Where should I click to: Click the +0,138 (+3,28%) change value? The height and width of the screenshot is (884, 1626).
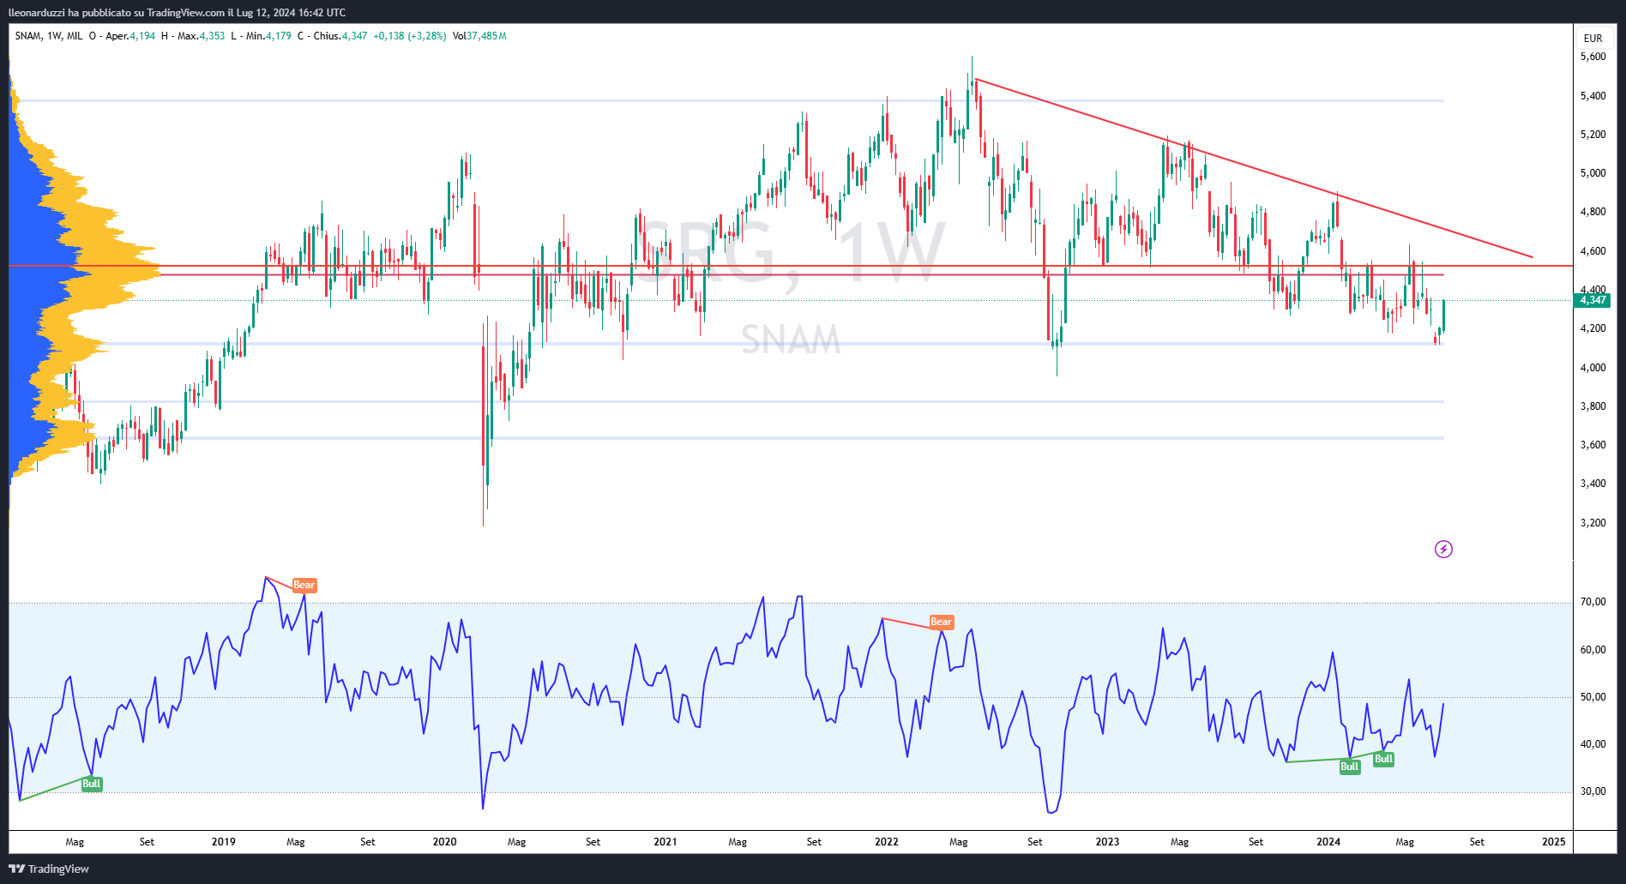(410, 36)
